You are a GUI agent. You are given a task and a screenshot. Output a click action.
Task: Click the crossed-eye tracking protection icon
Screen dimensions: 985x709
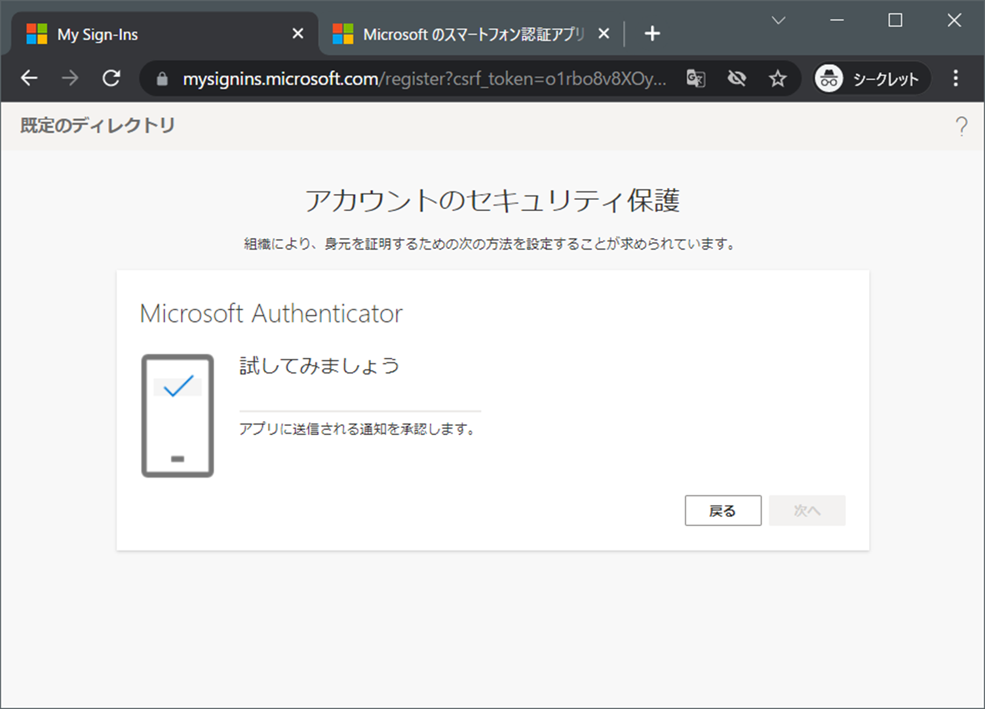737,79
